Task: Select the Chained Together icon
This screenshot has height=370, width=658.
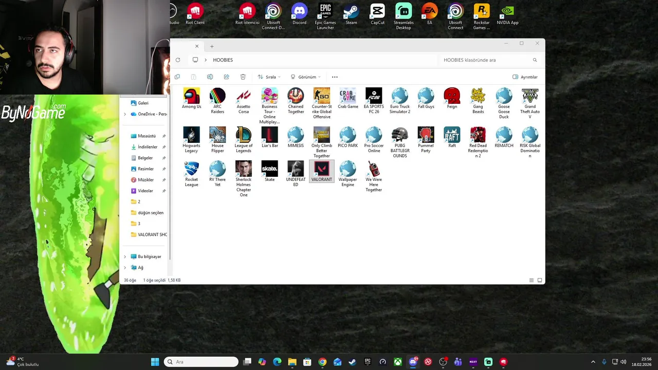Action: pyautogui.click(x=296, y=96)
